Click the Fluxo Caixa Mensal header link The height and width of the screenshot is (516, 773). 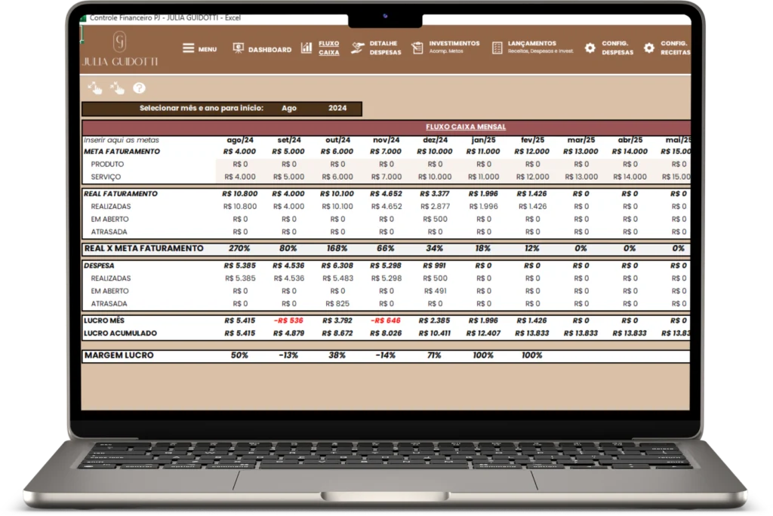pyautogui.click(x=465, y=127)
